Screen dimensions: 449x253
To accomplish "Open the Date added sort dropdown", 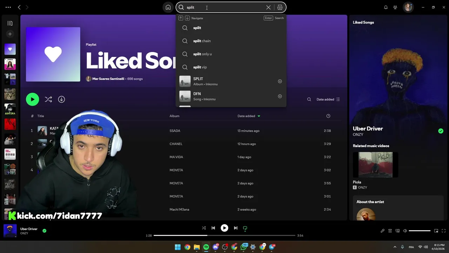I will tap(328, 99).
